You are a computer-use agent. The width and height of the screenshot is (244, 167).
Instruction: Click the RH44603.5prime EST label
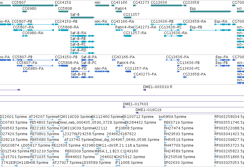pos(80,157)
